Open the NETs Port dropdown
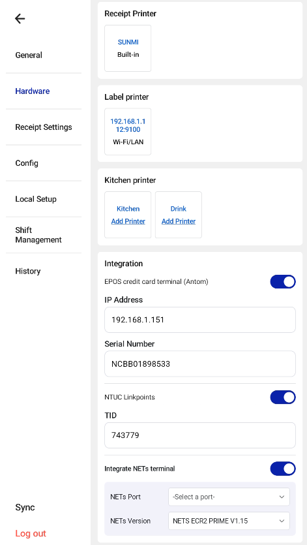 [x=229, y=497]
